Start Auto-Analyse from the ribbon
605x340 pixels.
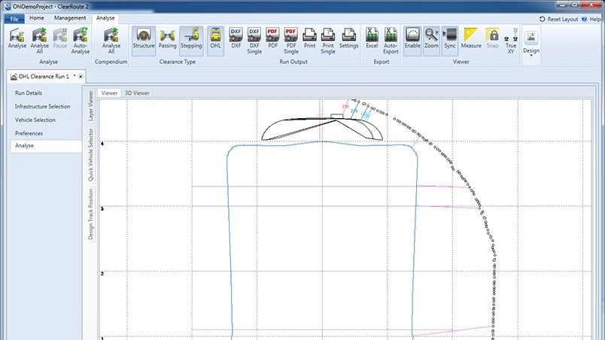tap(81, 41)
